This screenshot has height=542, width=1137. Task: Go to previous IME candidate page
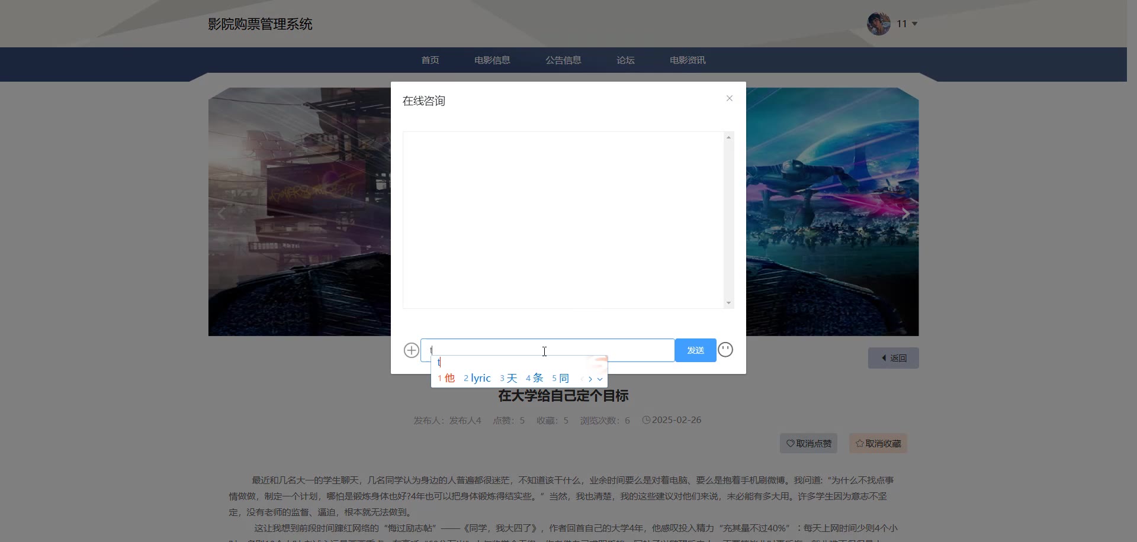(582, 379)
